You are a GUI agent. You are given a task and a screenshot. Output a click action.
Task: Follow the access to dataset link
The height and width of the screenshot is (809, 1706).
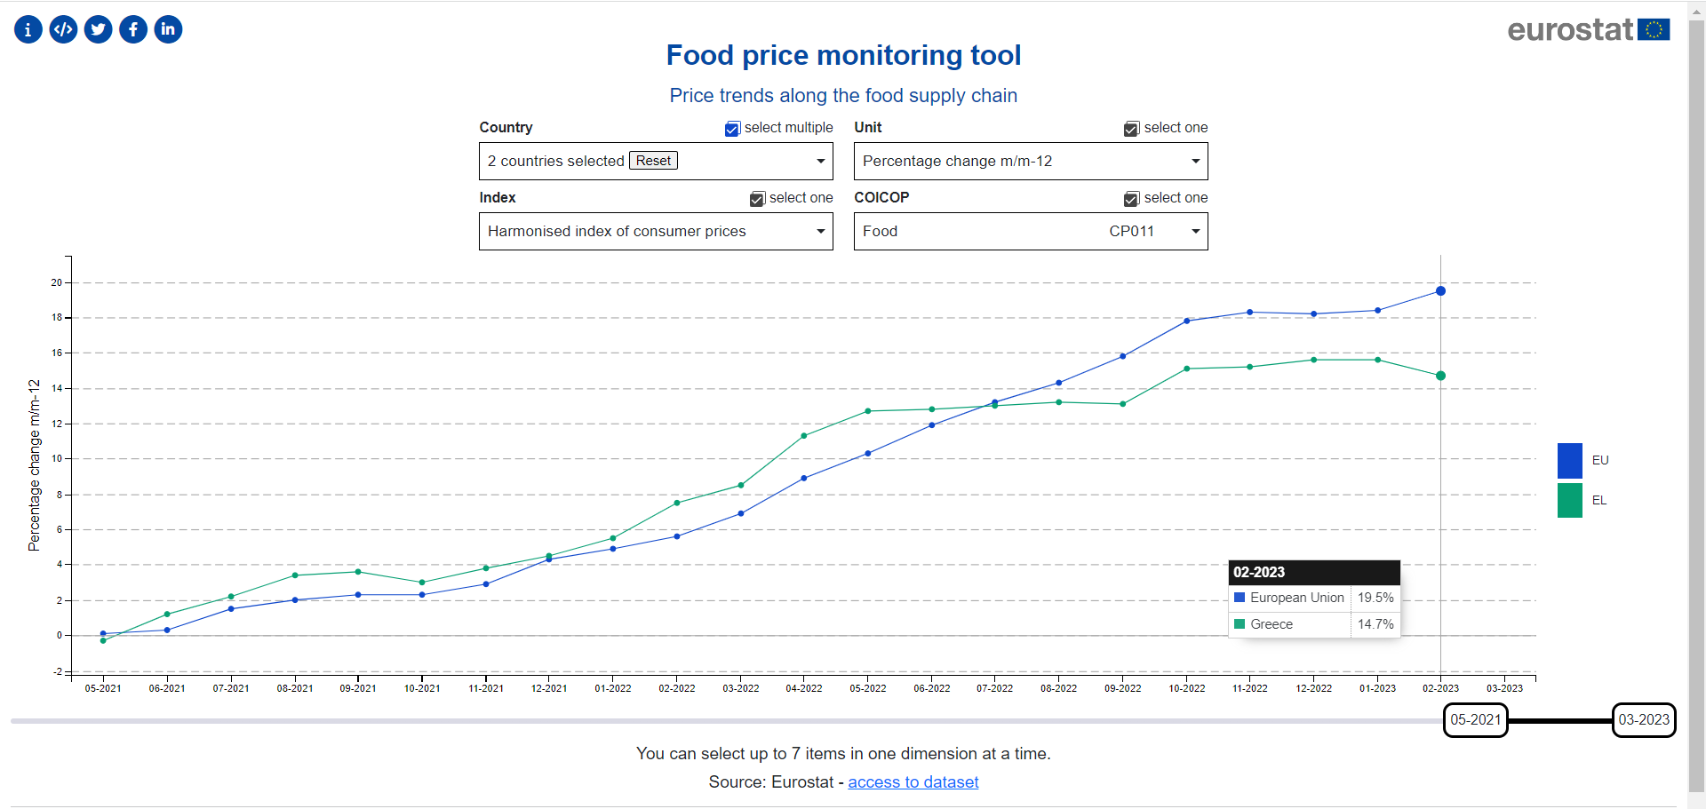(x=913, y=782)
